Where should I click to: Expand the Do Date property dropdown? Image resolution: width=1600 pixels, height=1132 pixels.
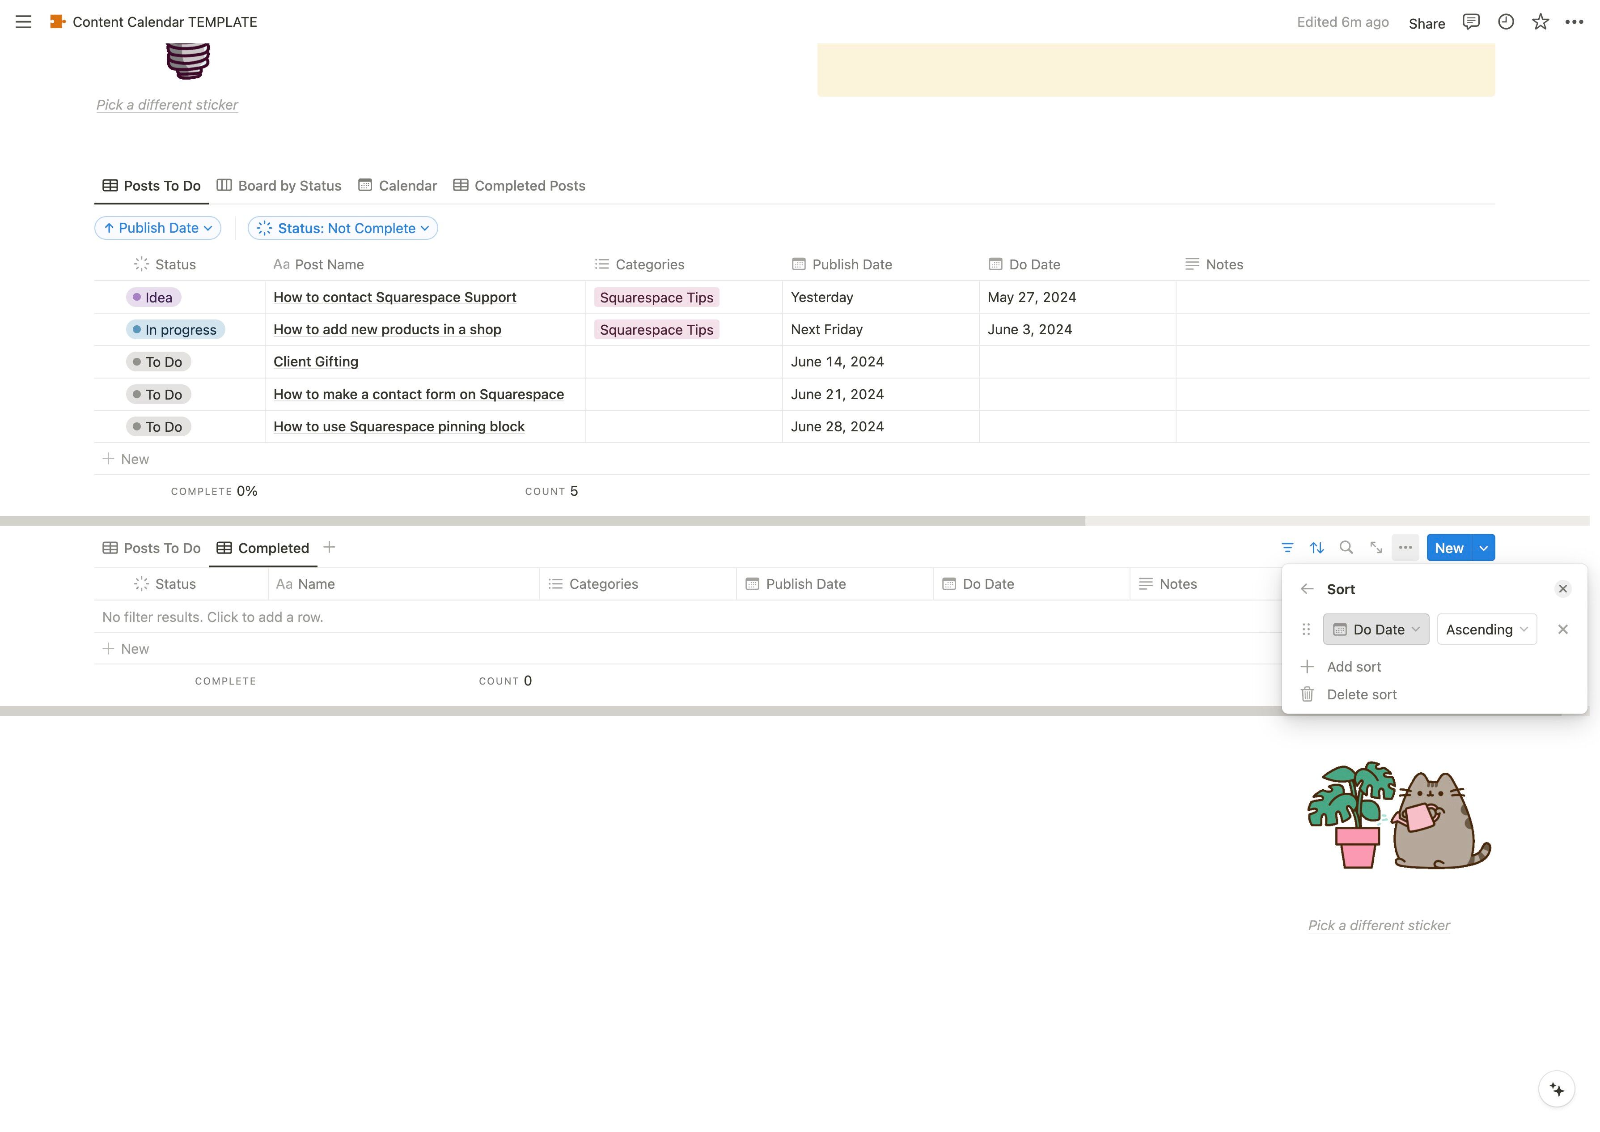click(1376, 629)
